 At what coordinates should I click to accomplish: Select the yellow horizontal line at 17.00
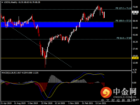coord(66,58)
